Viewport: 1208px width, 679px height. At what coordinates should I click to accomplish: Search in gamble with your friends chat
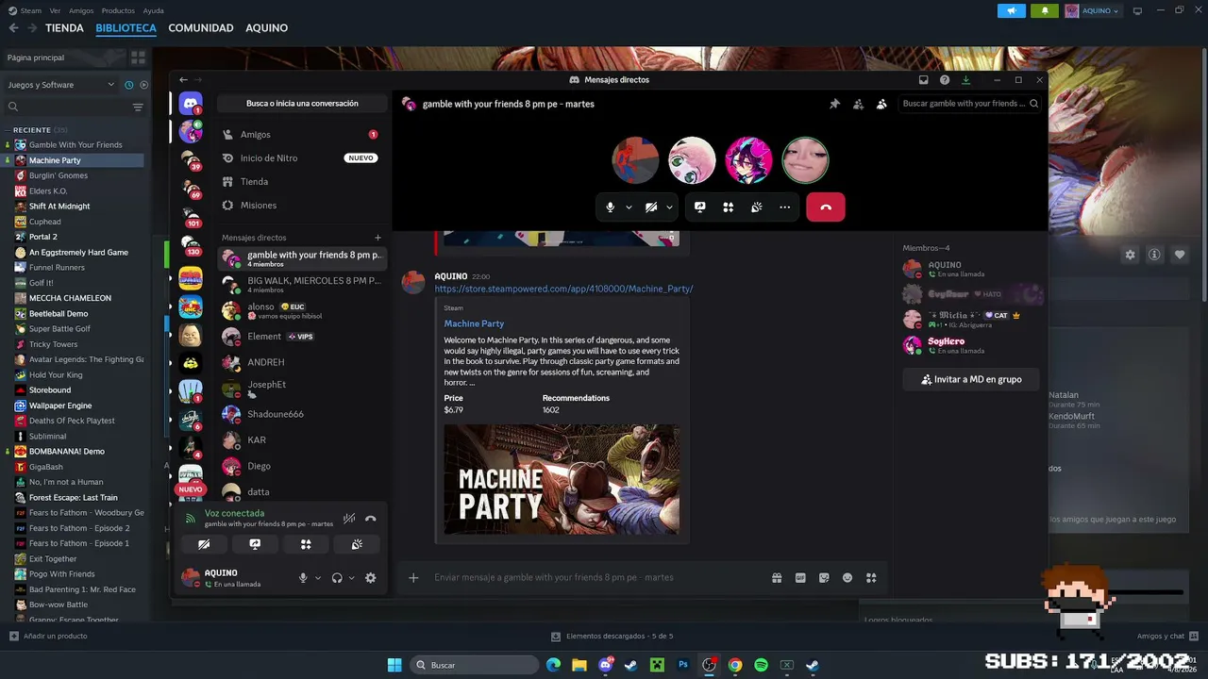969,104
